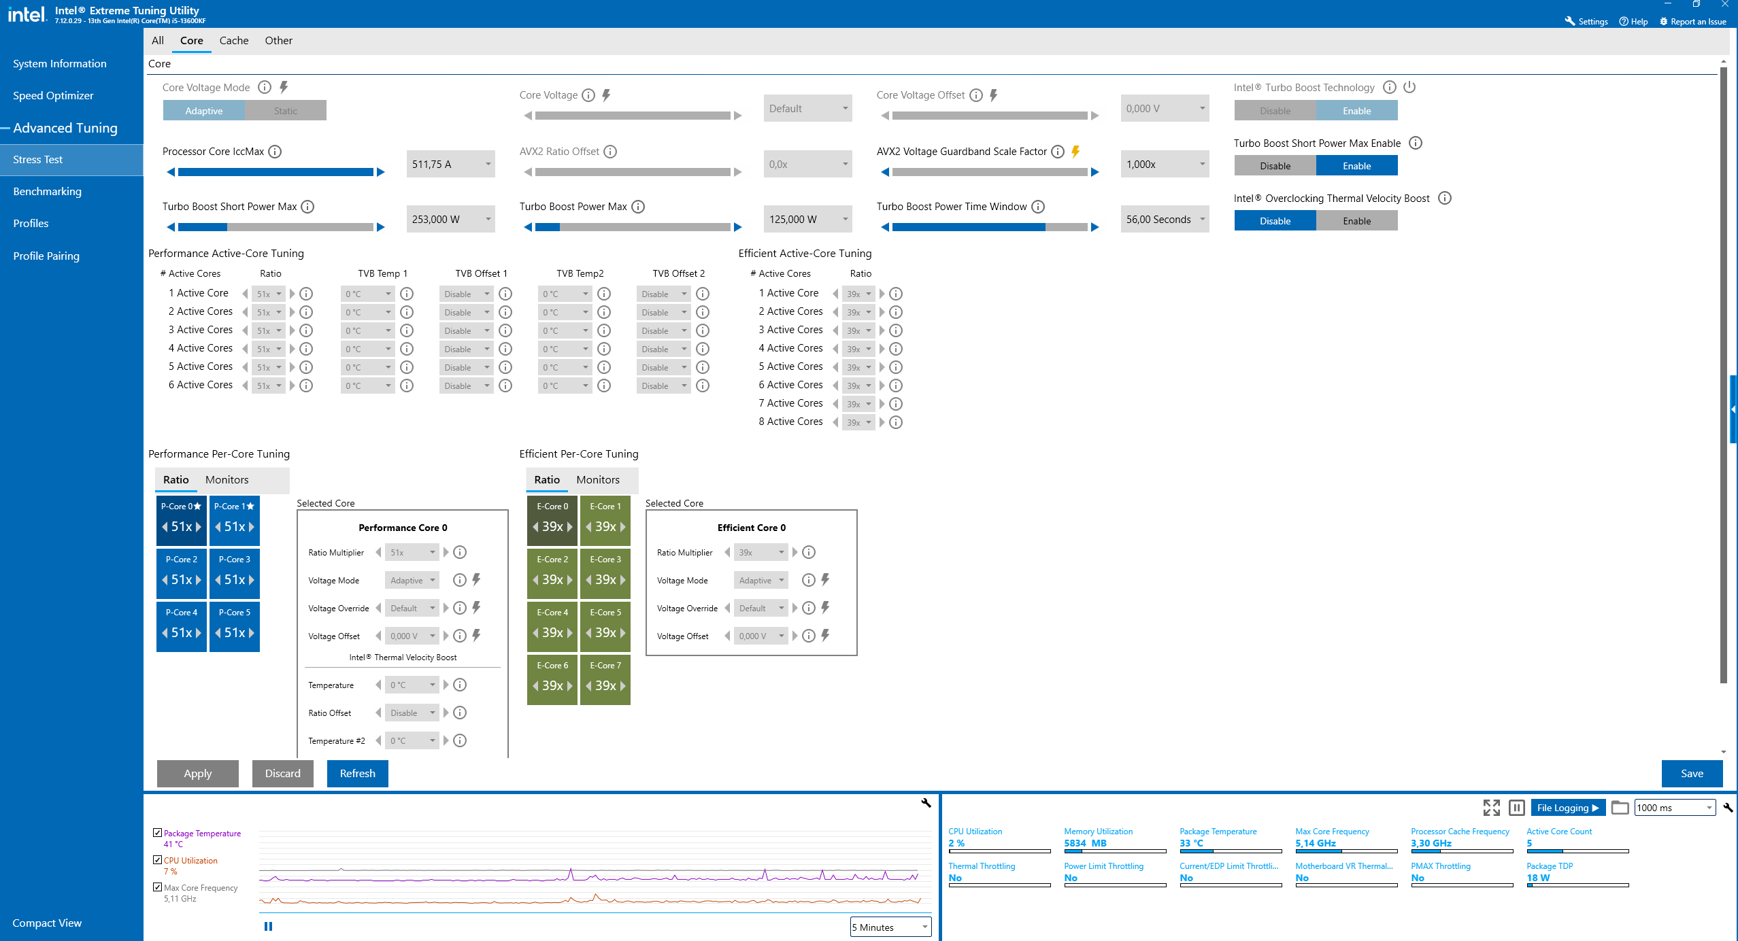
Task: Uncheck the Max Core Frequency graph checkbox
Action: [158, 887]
